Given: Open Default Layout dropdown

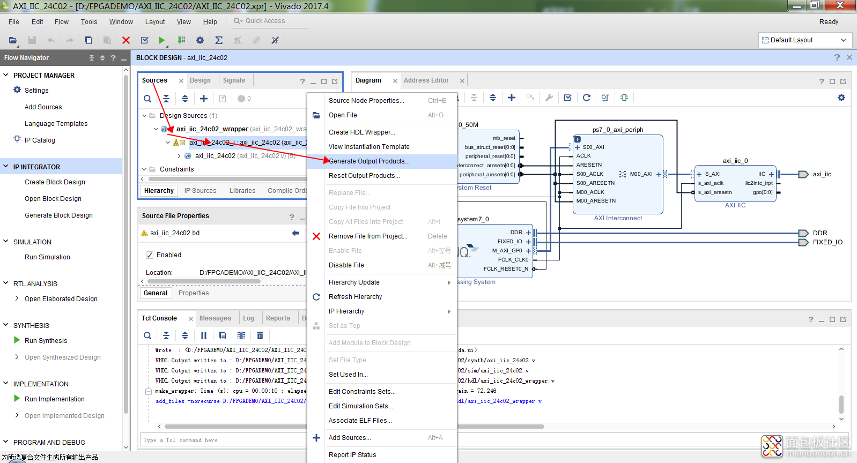Looking at the screenshot, I should click(x=806, y=40).
